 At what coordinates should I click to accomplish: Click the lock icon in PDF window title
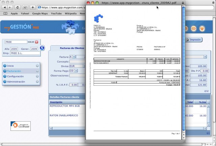183,3
